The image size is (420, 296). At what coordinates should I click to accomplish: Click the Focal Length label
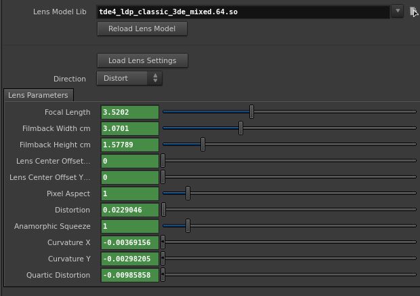[x=68, y=112]
